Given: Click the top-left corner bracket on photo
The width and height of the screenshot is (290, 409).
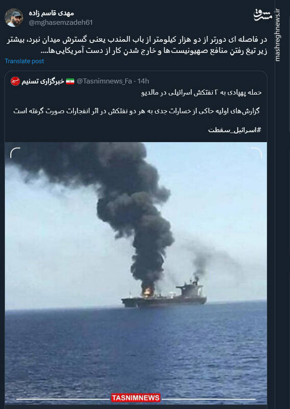Looking at the screenshot, I should (x=15, y=153).
